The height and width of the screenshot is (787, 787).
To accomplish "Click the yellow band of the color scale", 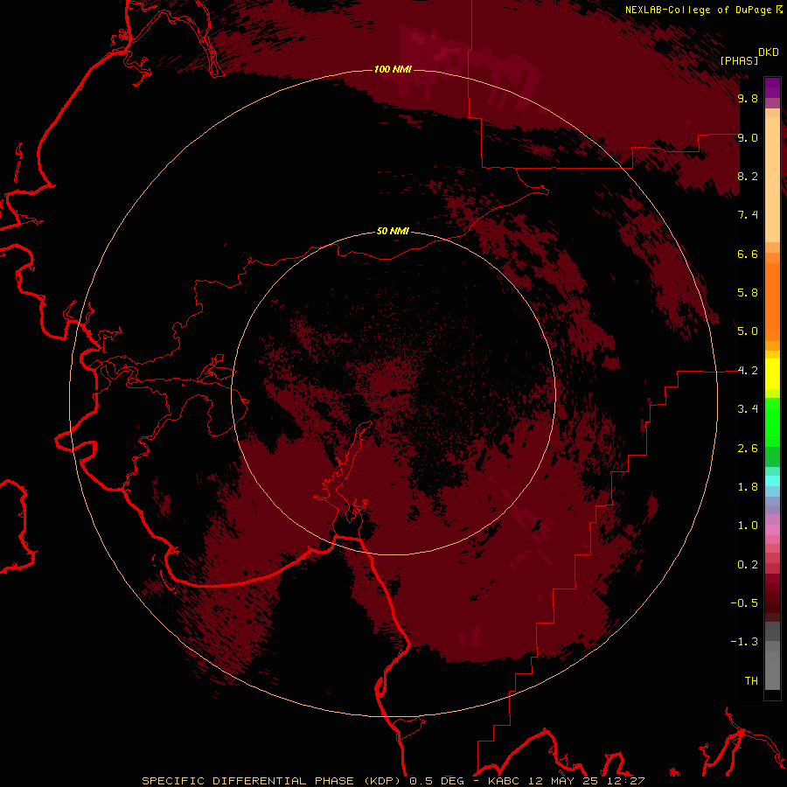I will pyautogui.click(x=772, y=374).
